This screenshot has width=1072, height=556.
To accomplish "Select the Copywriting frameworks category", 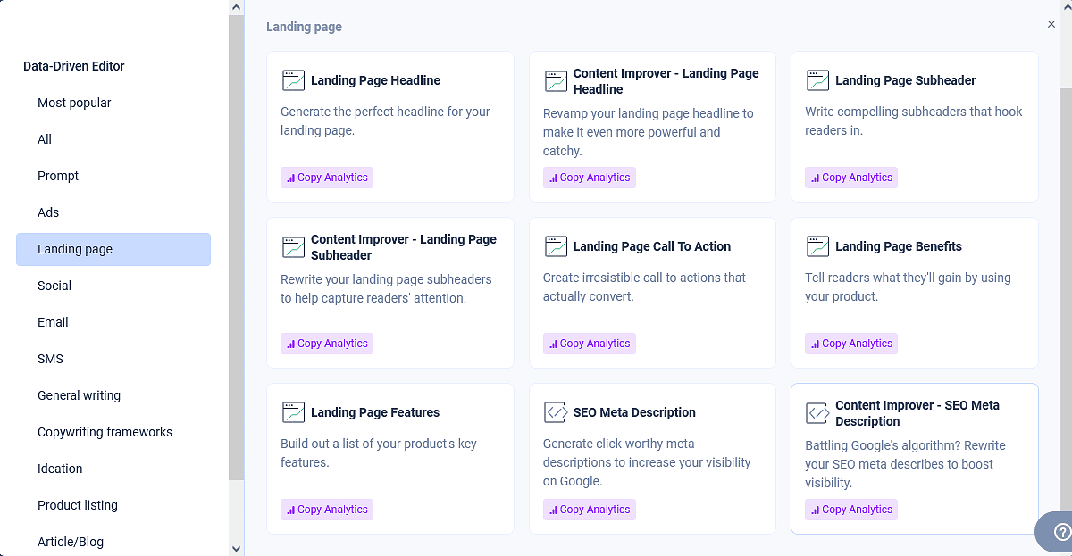I will [105, 432].
